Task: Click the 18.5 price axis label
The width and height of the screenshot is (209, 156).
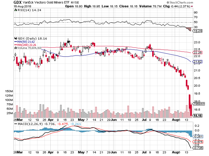Action: tap(197, 110)
